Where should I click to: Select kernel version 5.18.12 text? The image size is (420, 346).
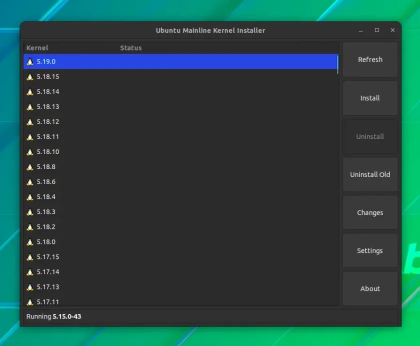47,121
